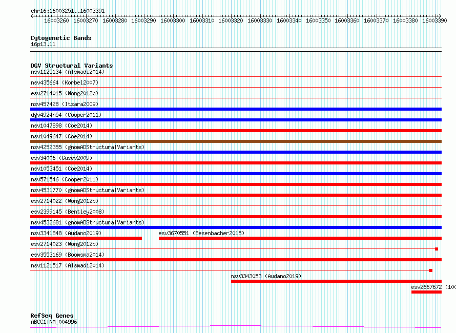Open the nsv1121517 (Alsmadi2014) variant
This screenshot has width=456, height=333.
tap(68, 265)
